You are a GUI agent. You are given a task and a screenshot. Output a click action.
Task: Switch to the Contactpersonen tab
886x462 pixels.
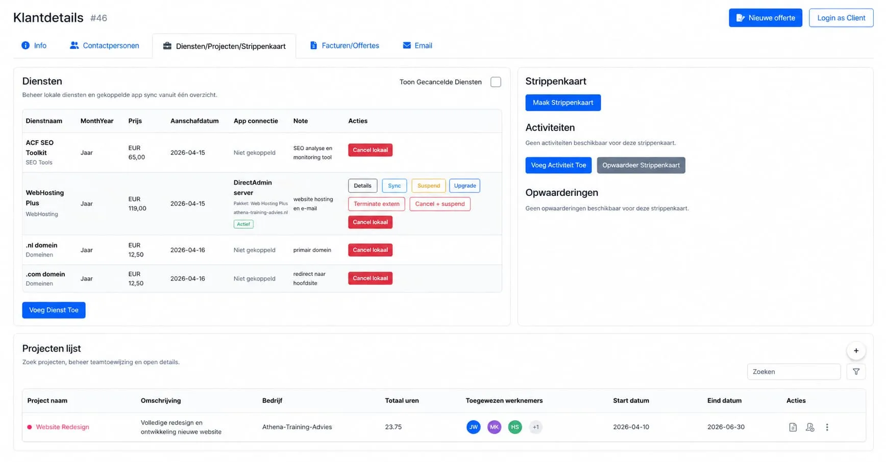pos(104,45)
